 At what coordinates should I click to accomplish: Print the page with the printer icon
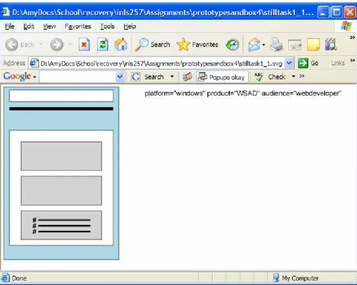(277, 45)
